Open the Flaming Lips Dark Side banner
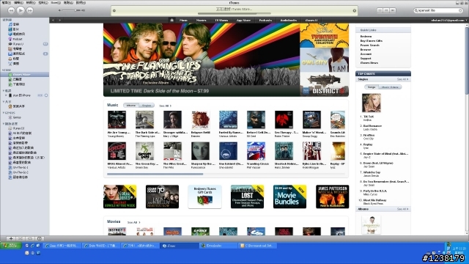 click(x=202, y=60)
